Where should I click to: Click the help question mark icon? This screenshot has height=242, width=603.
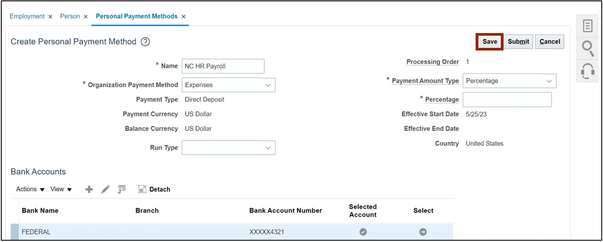click(145, 42)
